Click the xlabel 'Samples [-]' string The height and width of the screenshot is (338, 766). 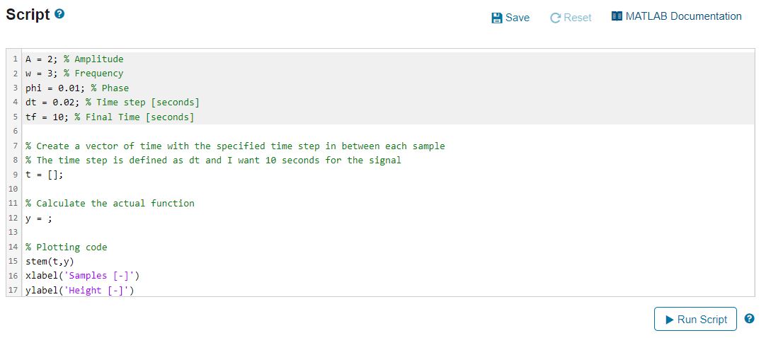pyautogui.click(x=99, y=276)
